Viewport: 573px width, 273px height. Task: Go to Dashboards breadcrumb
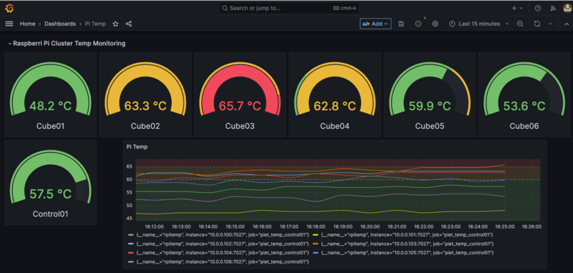pyautogui.click(x=60, y=24)
